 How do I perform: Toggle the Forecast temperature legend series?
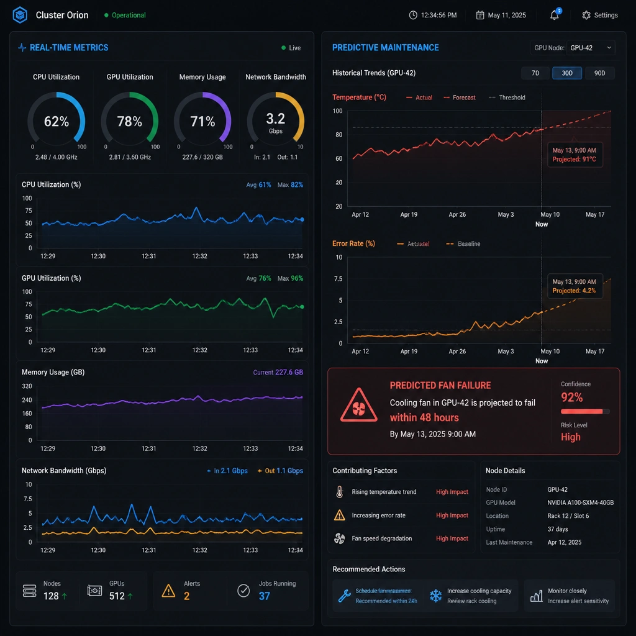[x=459, y=98]
